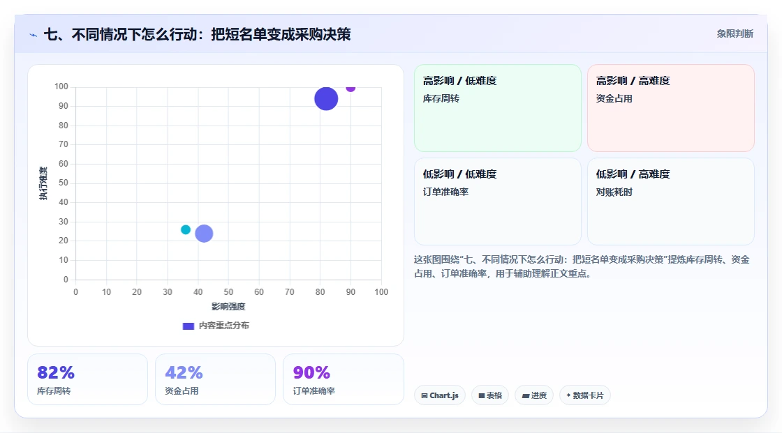Click the teal bubble near influence 36

[x=186, y=229]
